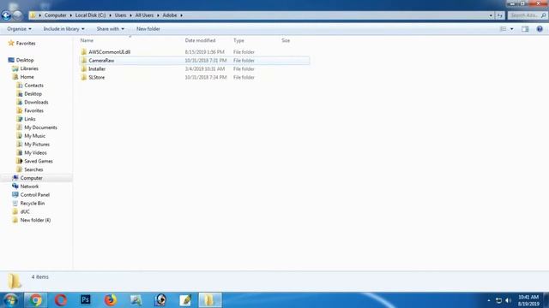Sort by the Name column header

click(x=87, y=40)
